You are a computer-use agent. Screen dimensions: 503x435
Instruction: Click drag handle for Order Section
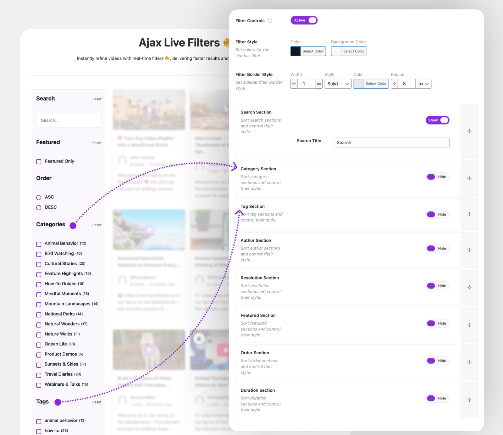click(469, 362)
